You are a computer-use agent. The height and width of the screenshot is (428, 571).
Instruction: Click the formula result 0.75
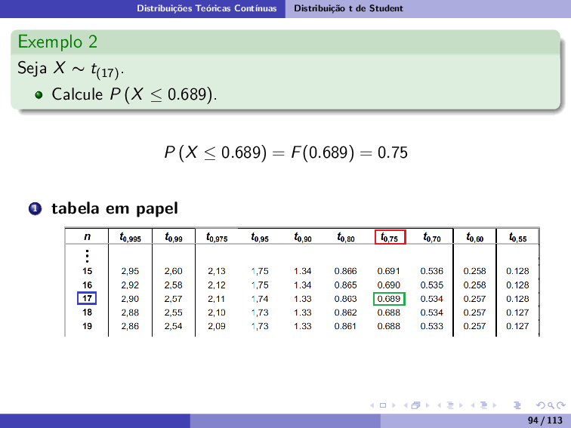(393, 152)
